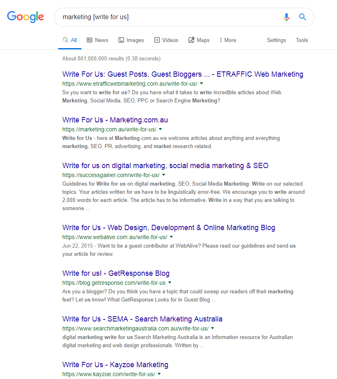Viewport: 337px width, 379px height.
Task: Switch to the Images tab
Action: [x=131, y=40]
